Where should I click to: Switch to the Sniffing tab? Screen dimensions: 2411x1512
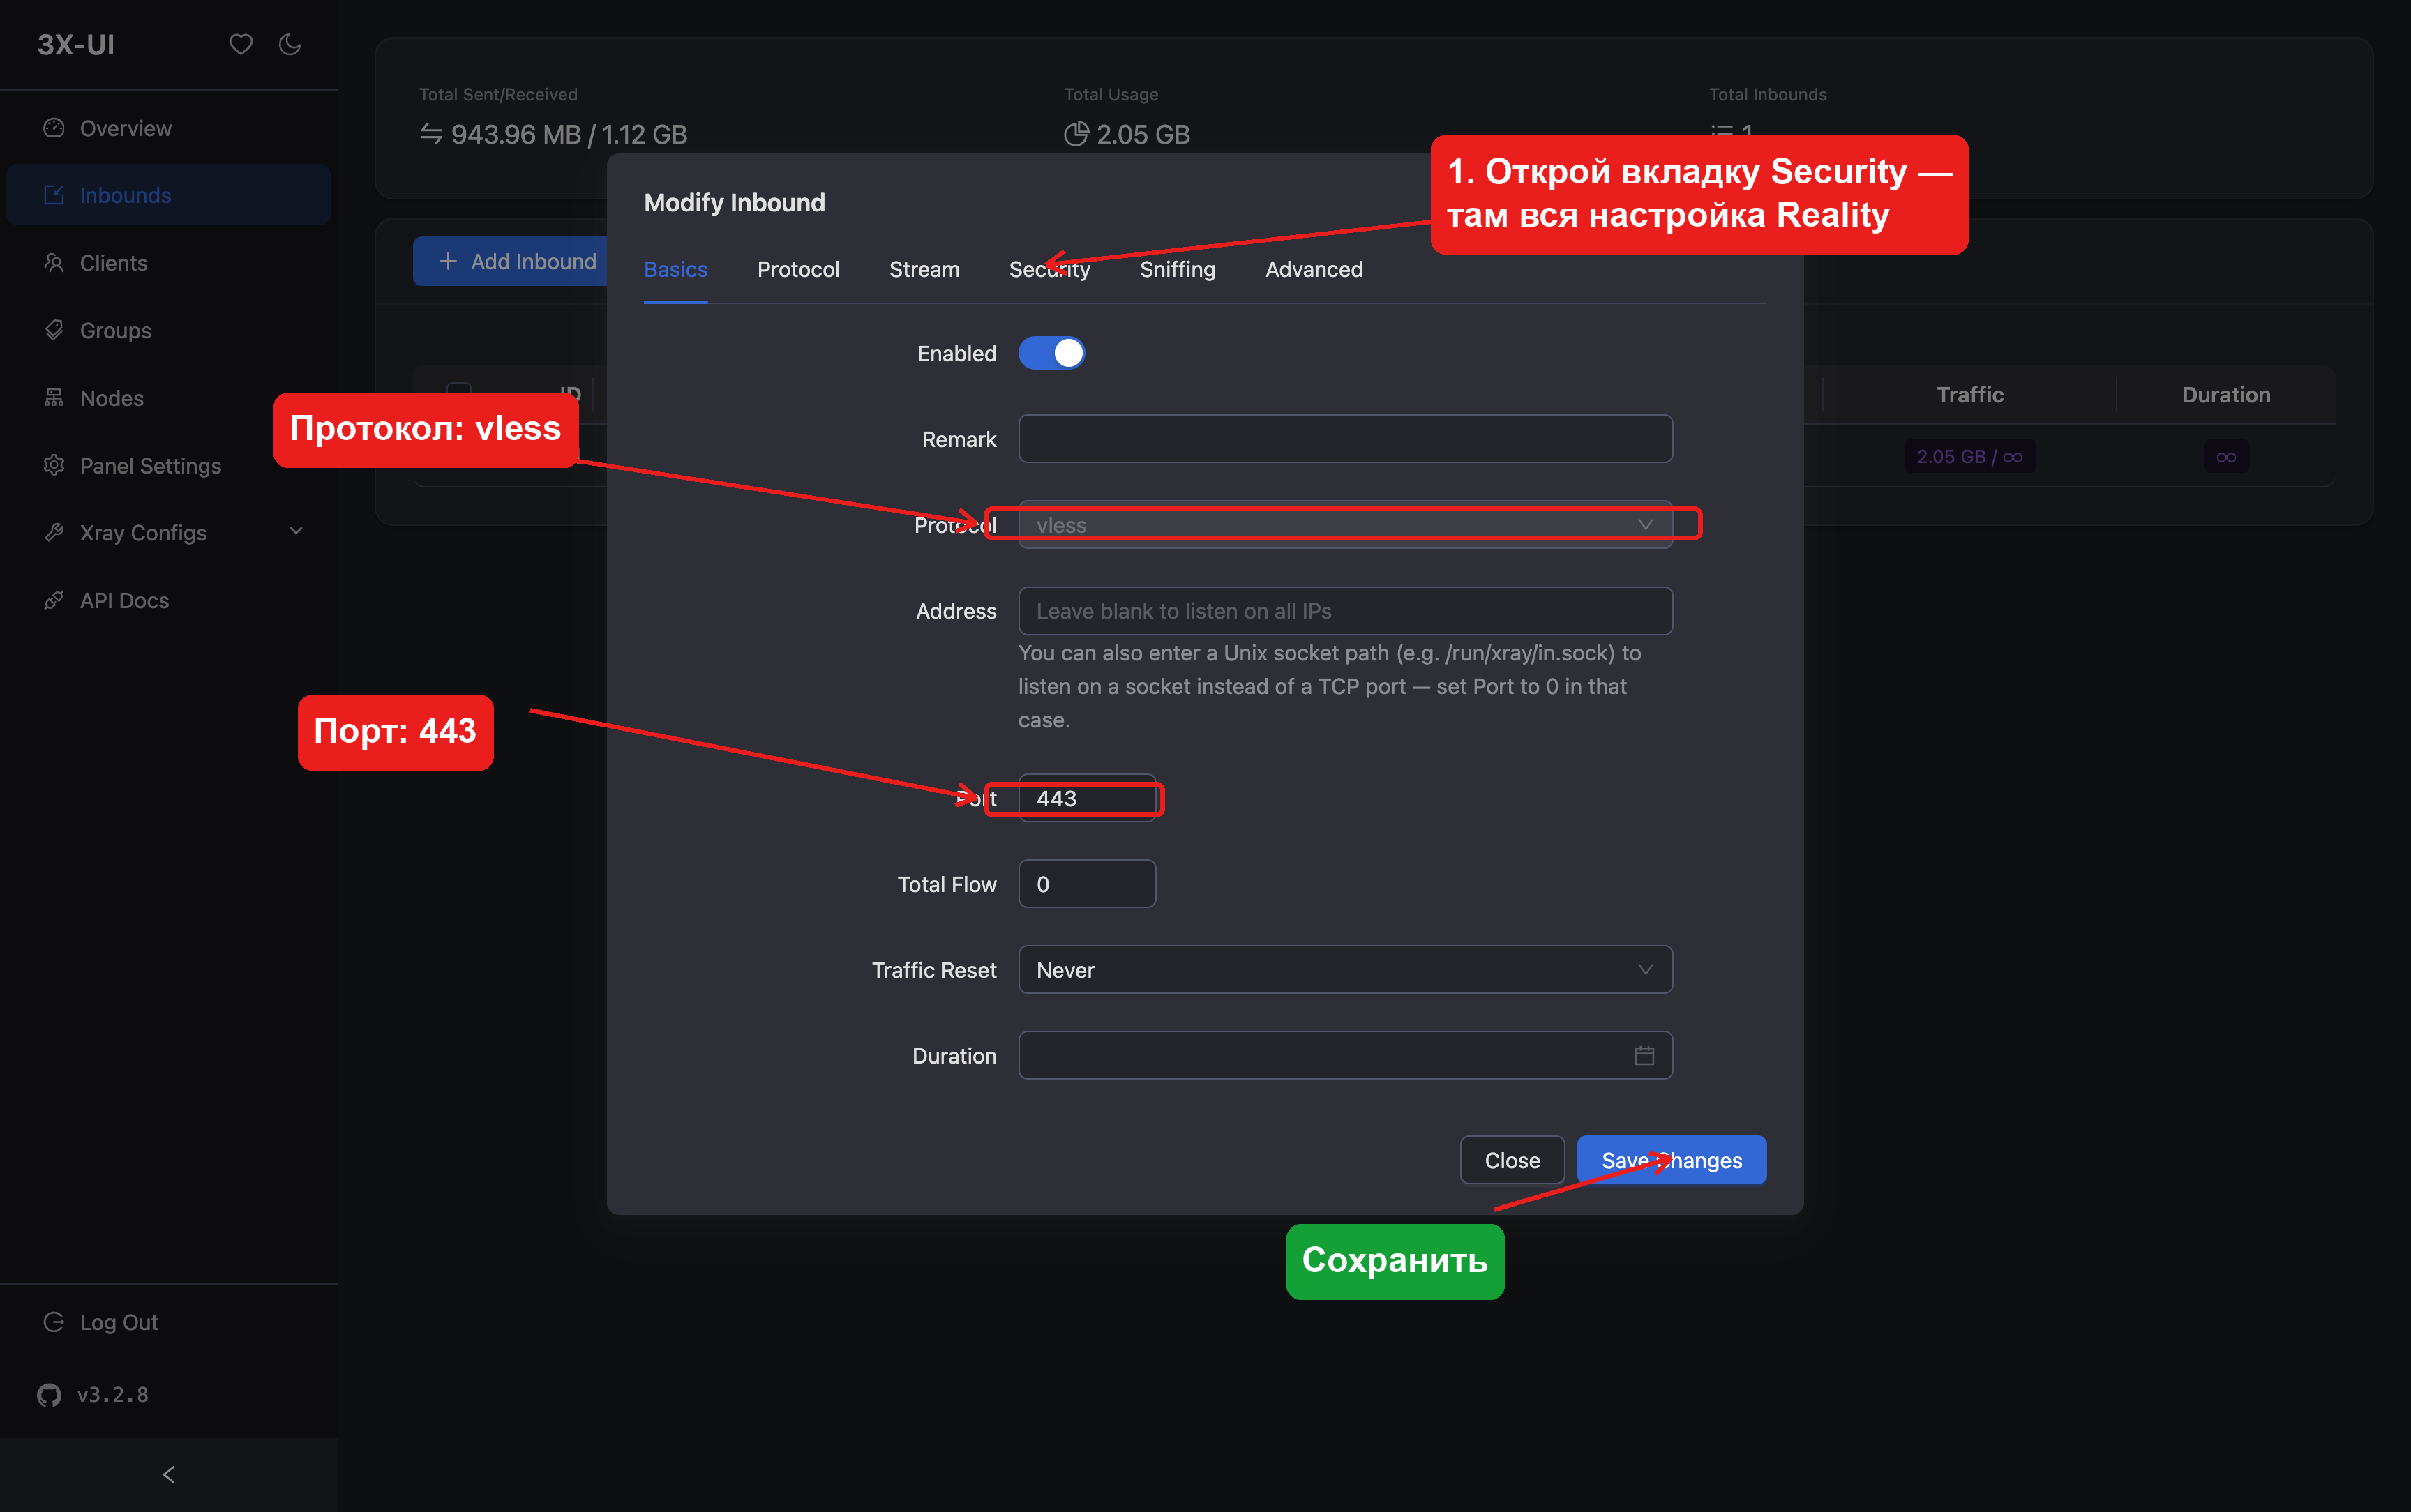(x=1177, y=269)
